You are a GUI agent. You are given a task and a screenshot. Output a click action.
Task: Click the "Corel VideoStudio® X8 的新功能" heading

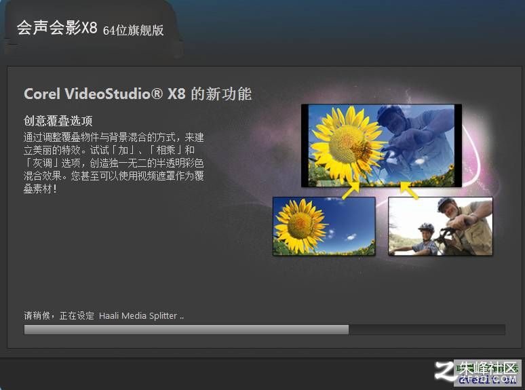[x=138, y=94]
